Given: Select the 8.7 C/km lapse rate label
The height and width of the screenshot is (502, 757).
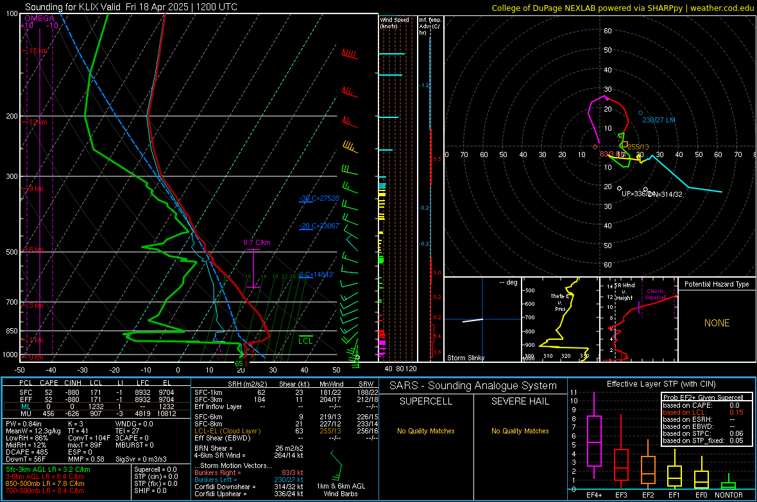Looking at the screenshot, I should pos(257,243).
